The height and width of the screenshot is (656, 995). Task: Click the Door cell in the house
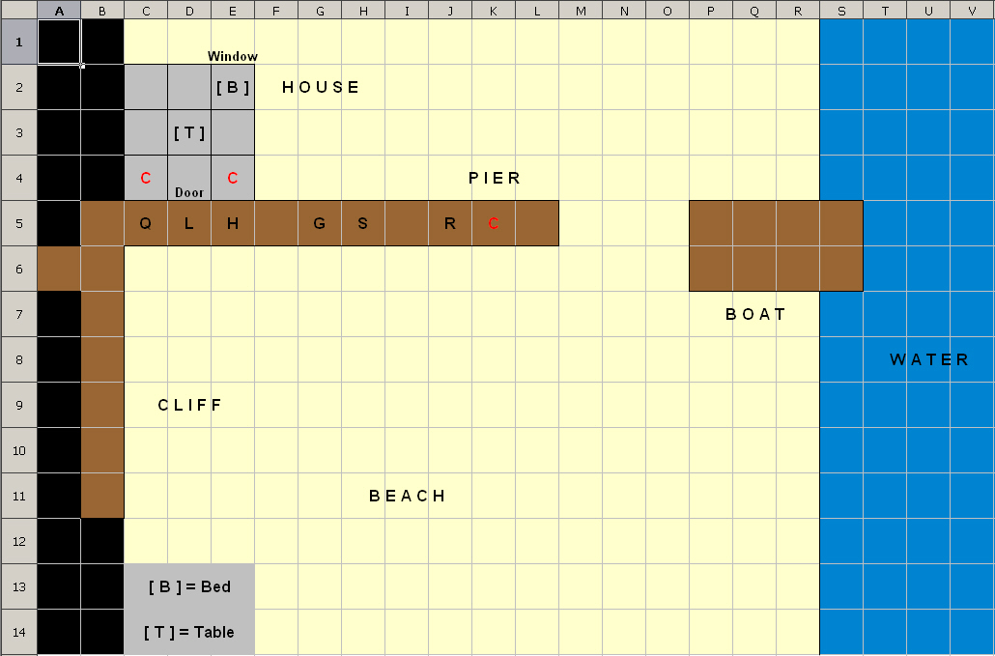click(x=189, y=179)
